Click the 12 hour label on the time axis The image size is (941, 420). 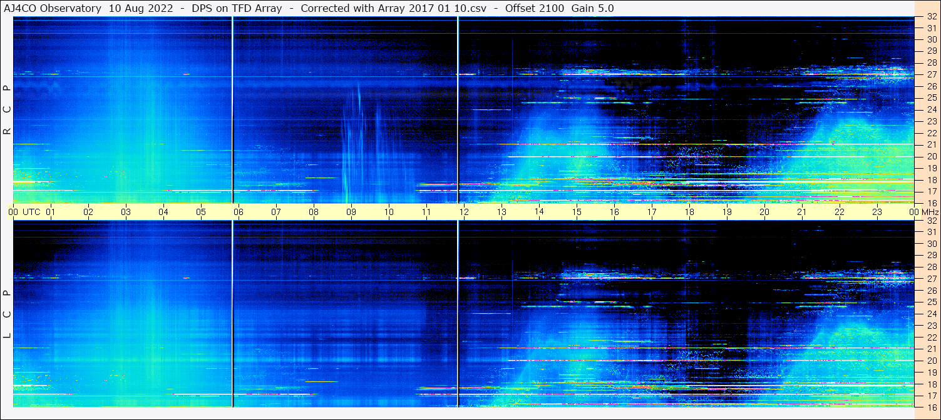point(464,212)
